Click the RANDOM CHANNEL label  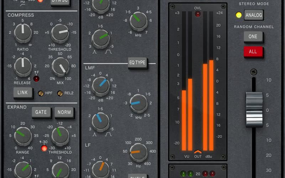254,27
